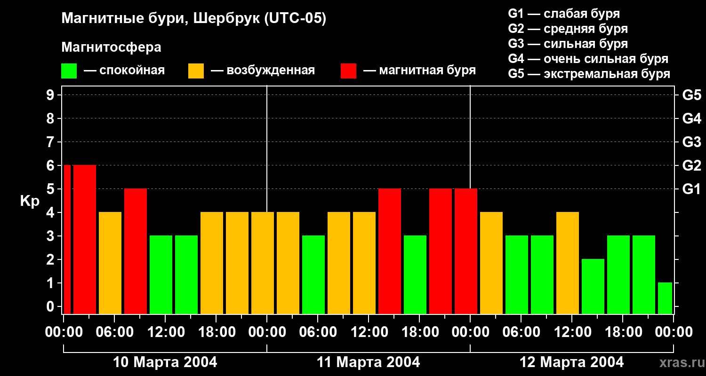Click the "Магнитосфера" subtitle
The width and height of the screenshot is (706, 376).
click(x=111, y=47)
